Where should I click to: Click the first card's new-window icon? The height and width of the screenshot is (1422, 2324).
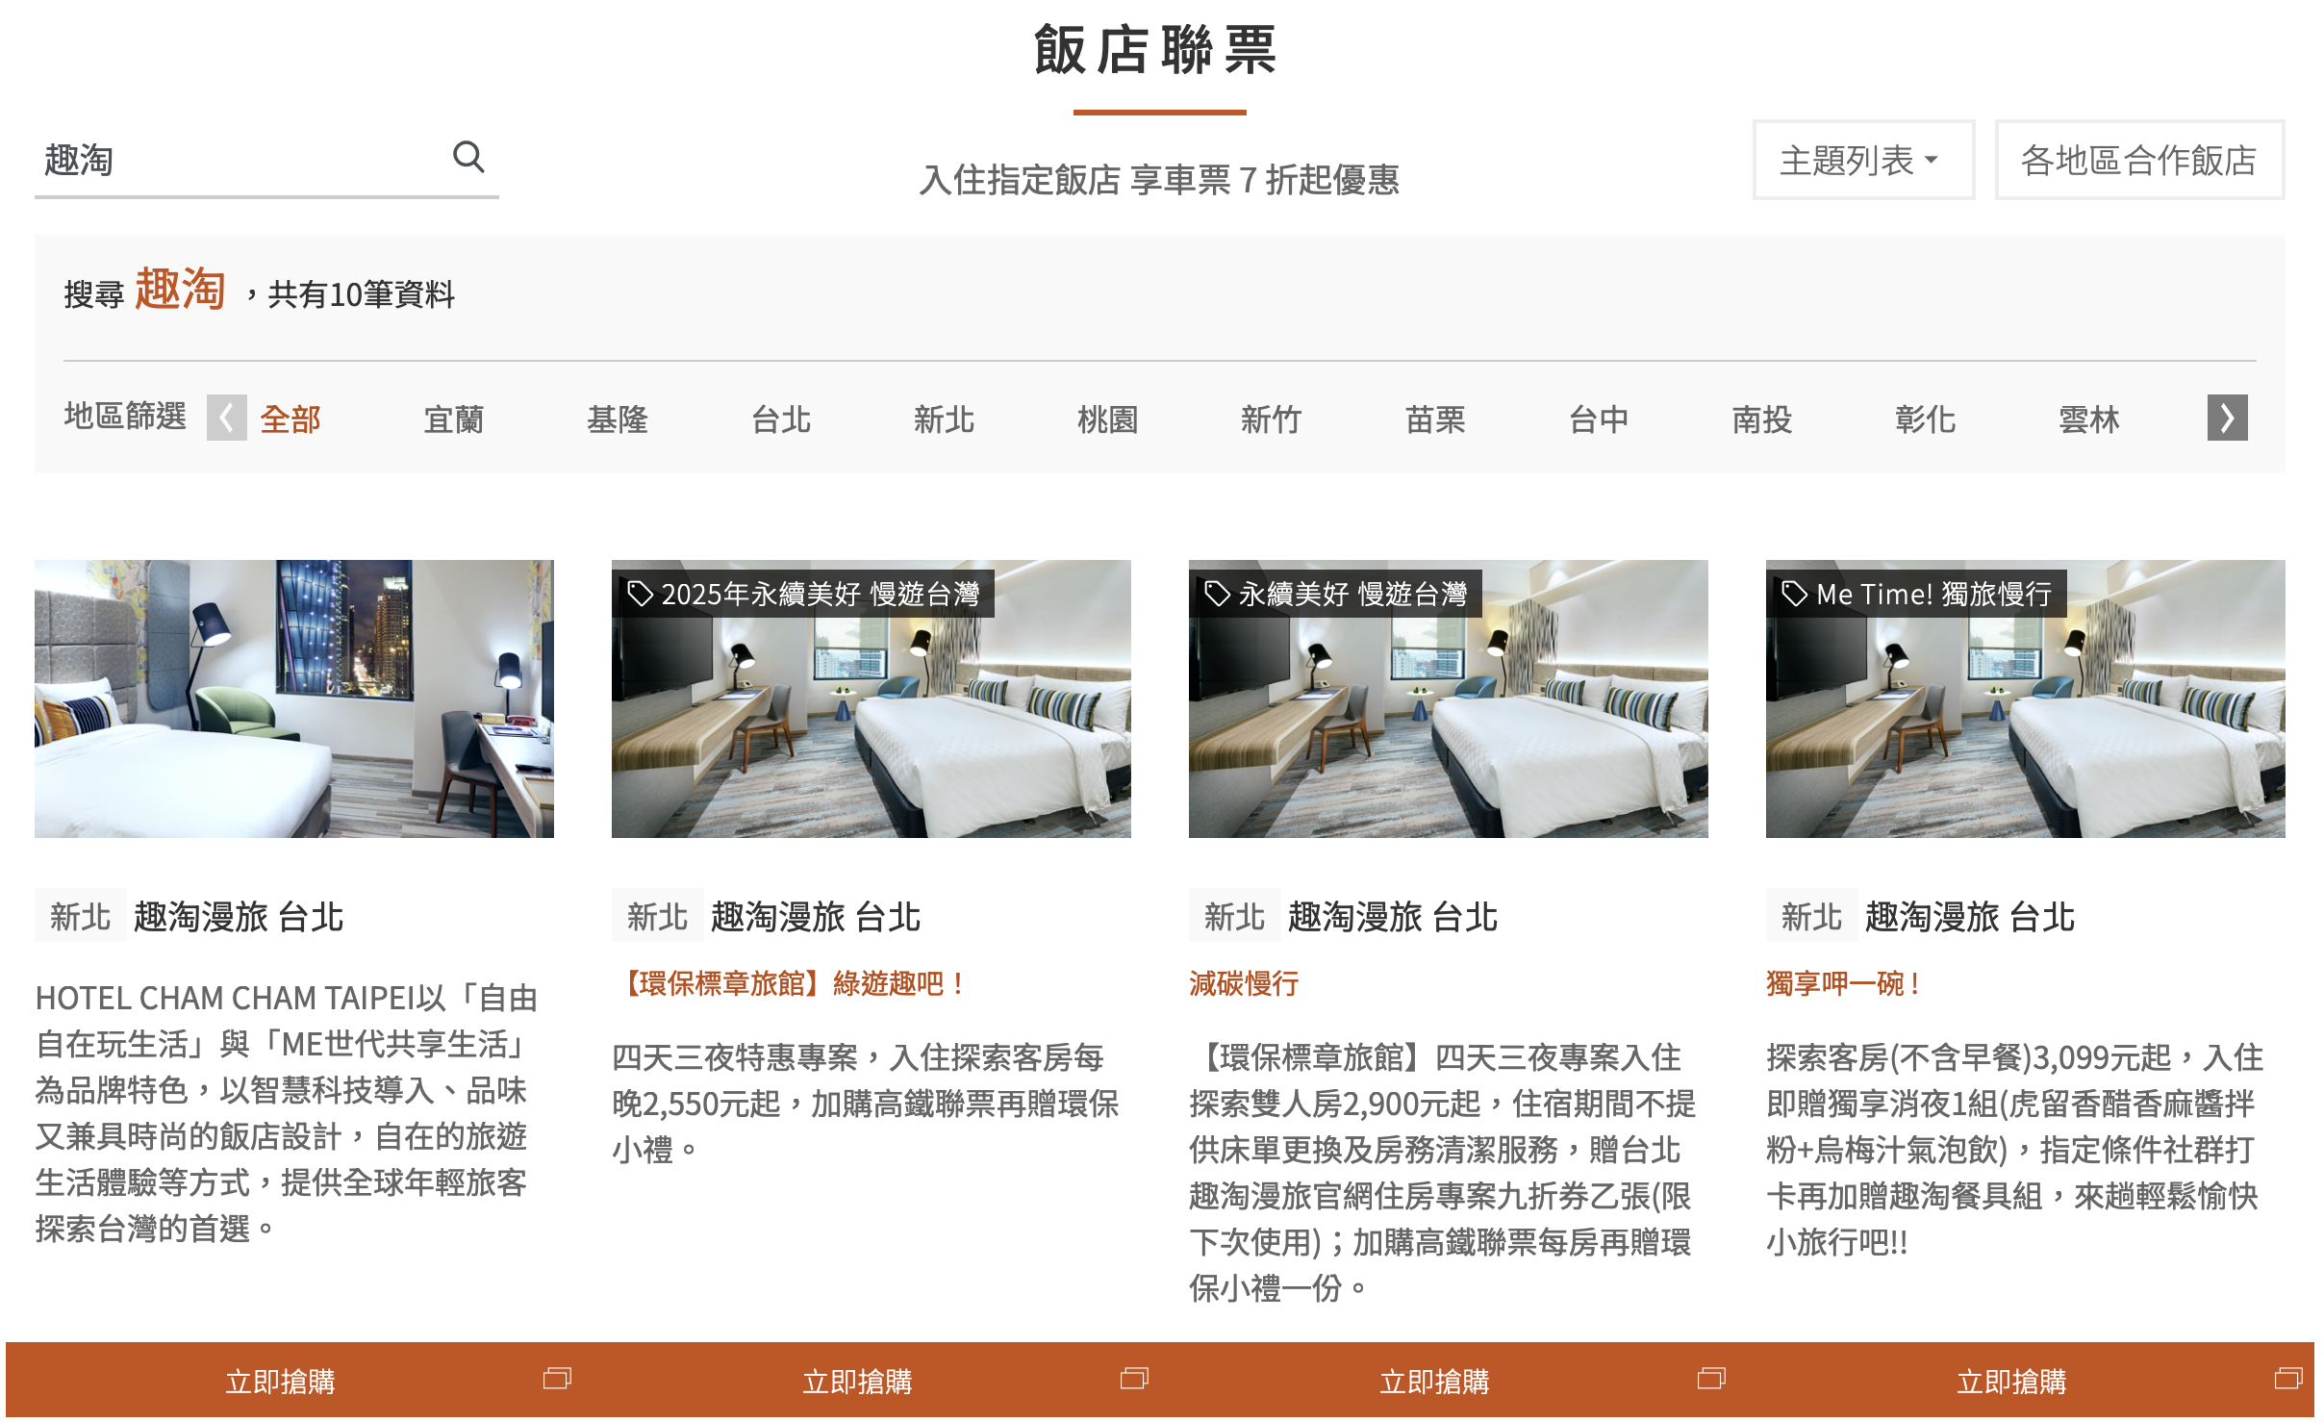[x=557, y=1379]
